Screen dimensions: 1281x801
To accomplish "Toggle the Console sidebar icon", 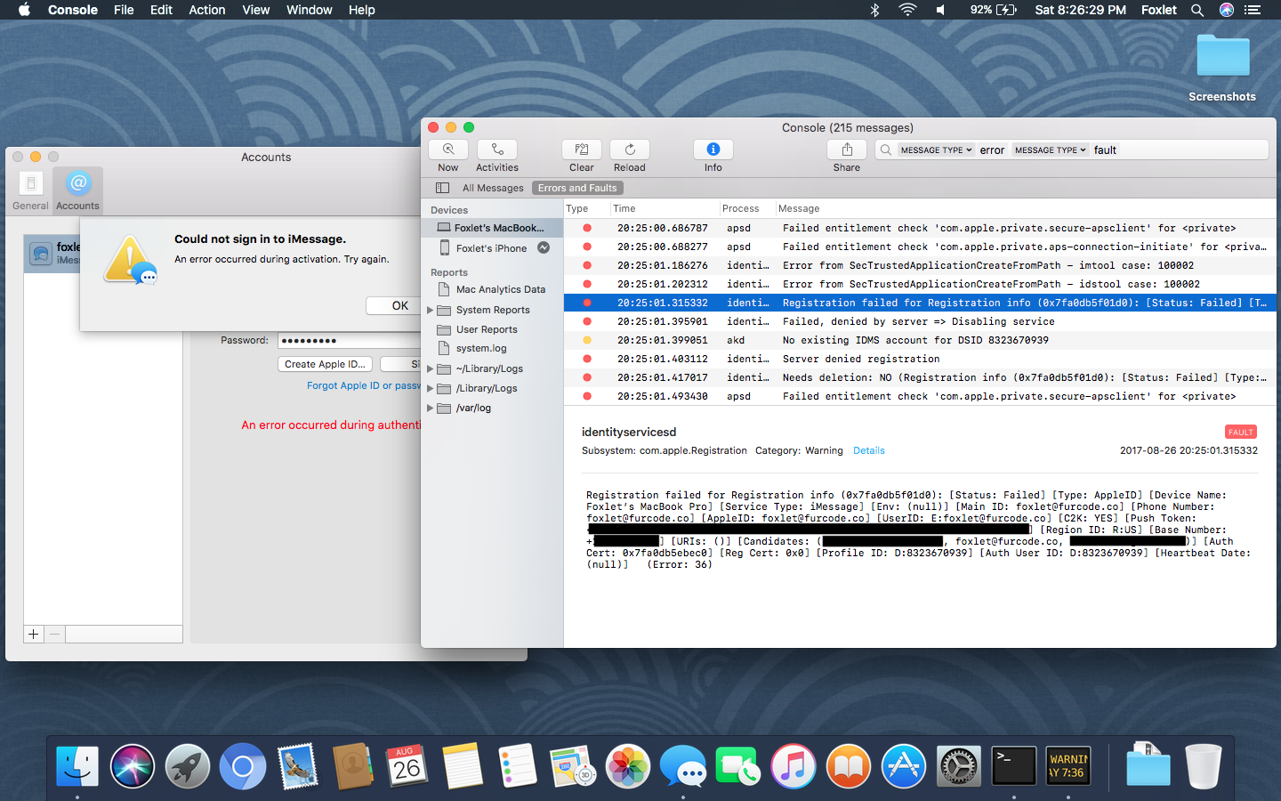I will (442, 188).
